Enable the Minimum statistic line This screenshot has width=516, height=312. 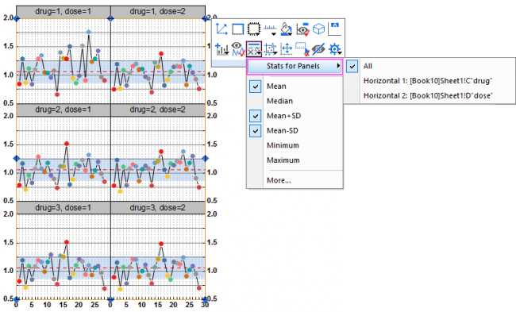click(x=283, y=145)
